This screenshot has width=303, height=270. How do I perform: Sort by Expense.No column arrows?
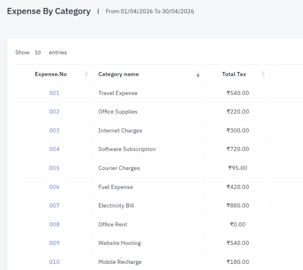coord(86,74)
